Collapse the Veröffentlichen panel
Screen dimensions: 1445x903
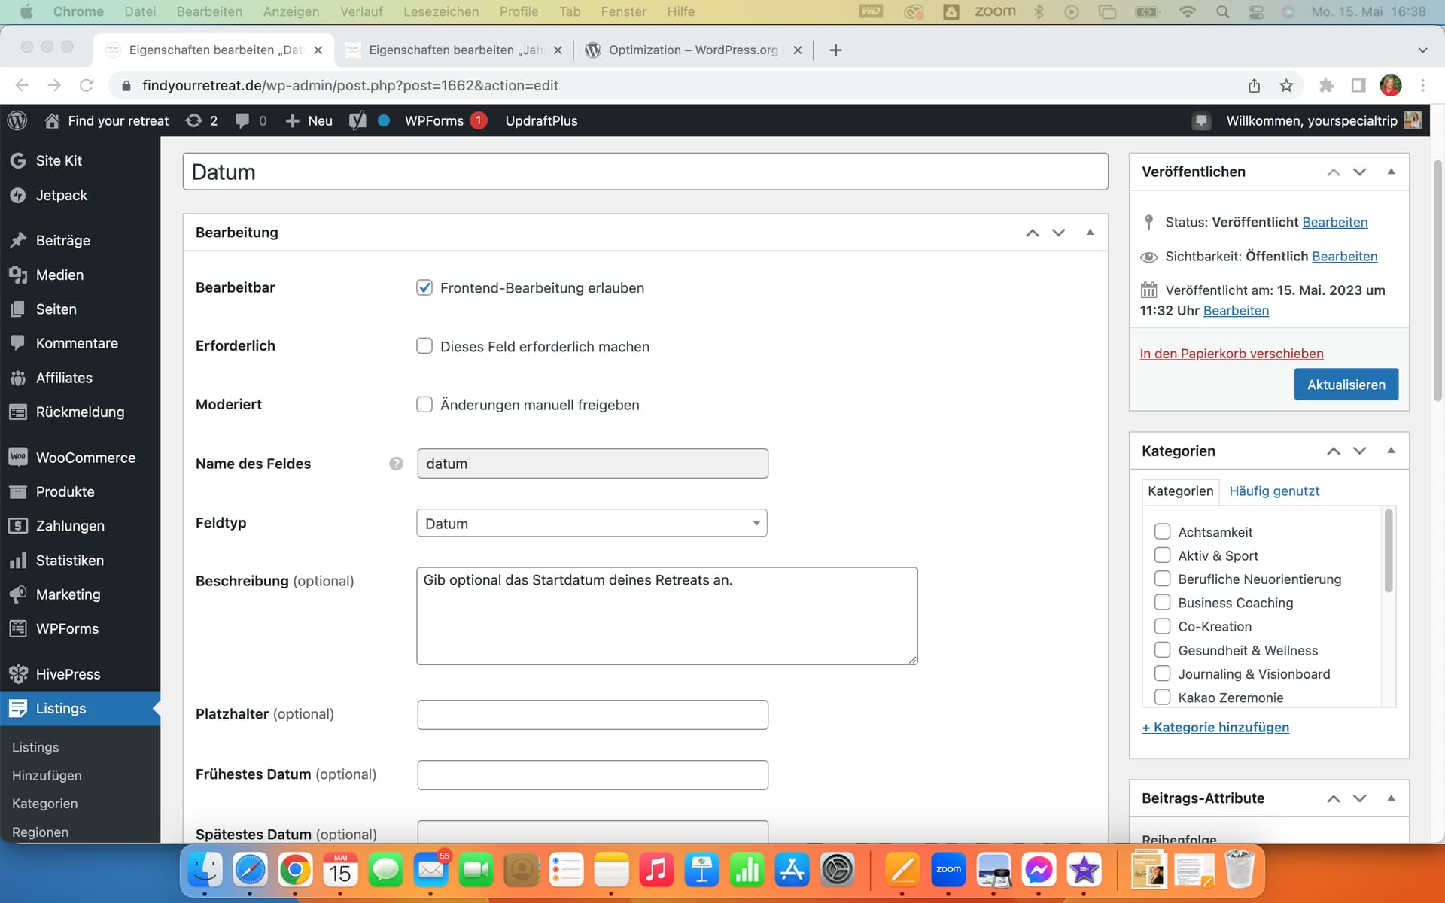(1391, 172)
